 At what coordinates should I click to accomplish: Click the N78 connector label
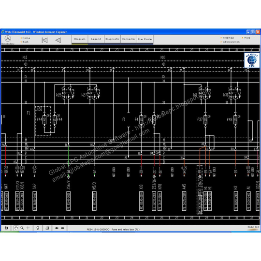coord(160,187)
